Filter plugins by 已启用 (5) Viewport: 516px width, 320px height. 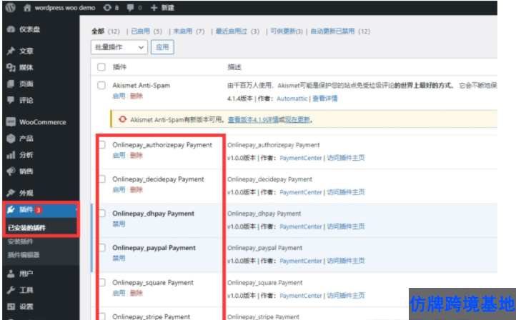click(147, 31)
